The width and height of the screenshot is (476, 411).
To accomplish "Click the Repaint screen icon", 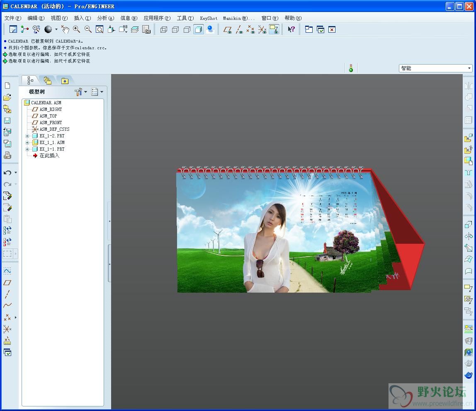I will (13, 29).
